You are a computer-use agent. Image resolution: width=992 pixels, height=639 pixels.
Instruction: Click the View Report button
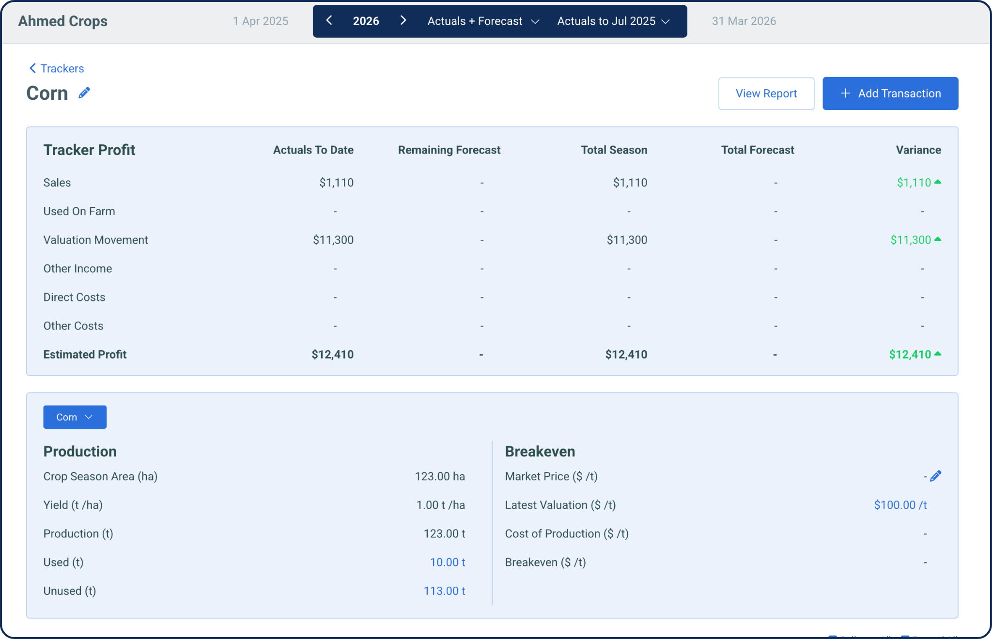(766, 94)
